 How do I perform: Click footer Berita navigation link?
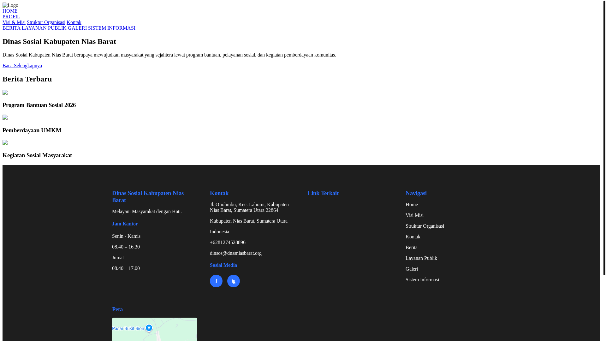tap(412, 248)
